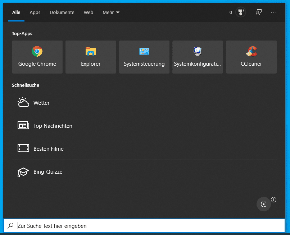Click the Top Nachrichten newspaper icon

[23, 125]
